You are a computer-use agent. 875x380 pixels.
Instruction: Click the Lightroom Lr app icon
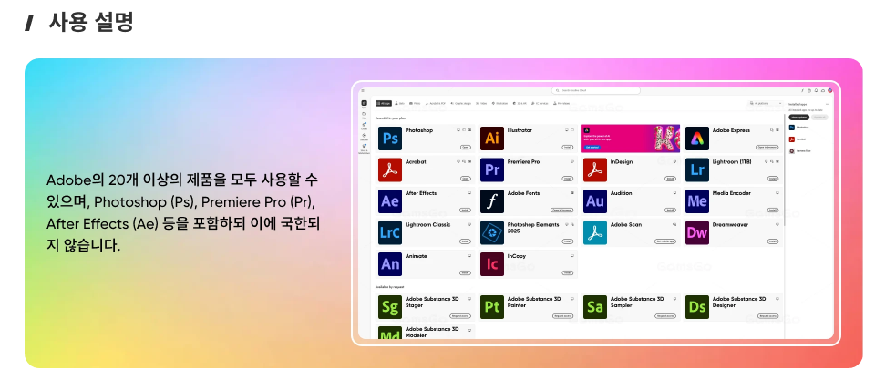(697, 169)
